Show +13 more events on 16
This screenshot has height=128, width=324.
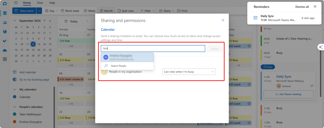pyautogui.click(x=71, y=104)
